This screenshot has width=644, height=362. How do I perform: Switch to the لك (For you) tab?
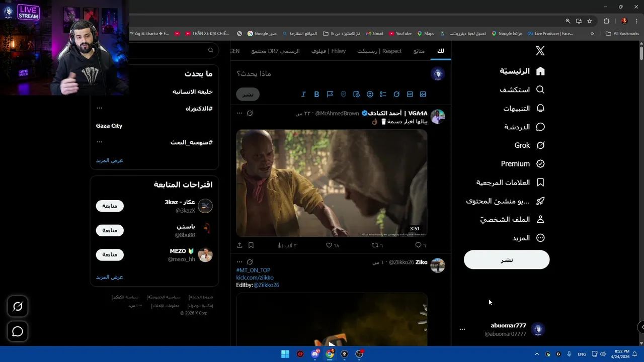click(x=441, y=51)
